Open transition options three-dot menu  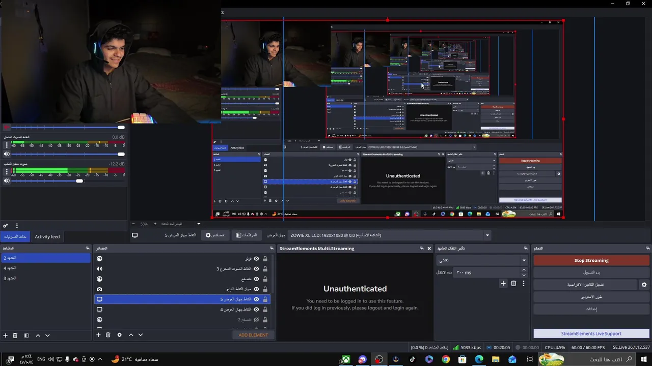coord(523,283)
